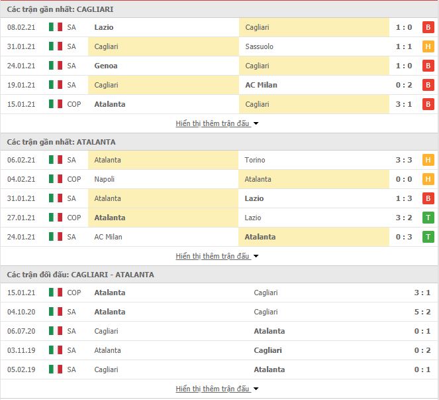Open the 0 : 2 score of Cagliari vs AC Milan
This screenshot has height=400, width=439.
coord(404,85)
